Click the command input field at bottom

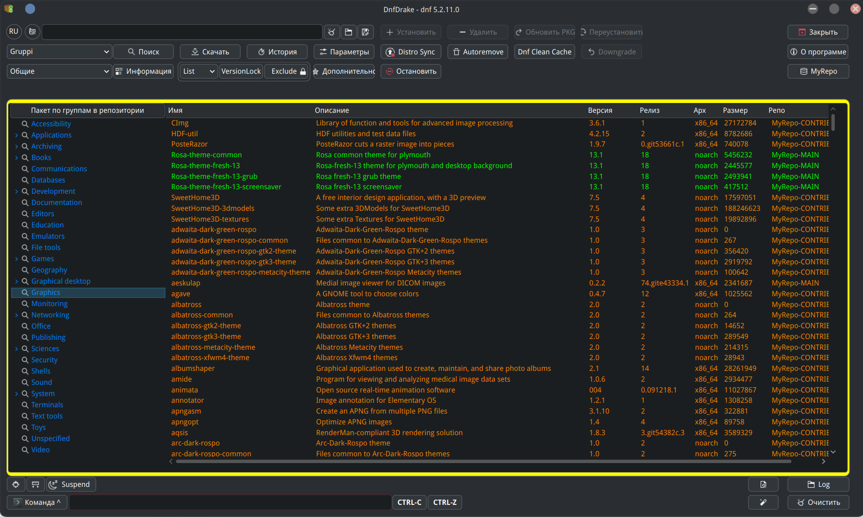230,502
